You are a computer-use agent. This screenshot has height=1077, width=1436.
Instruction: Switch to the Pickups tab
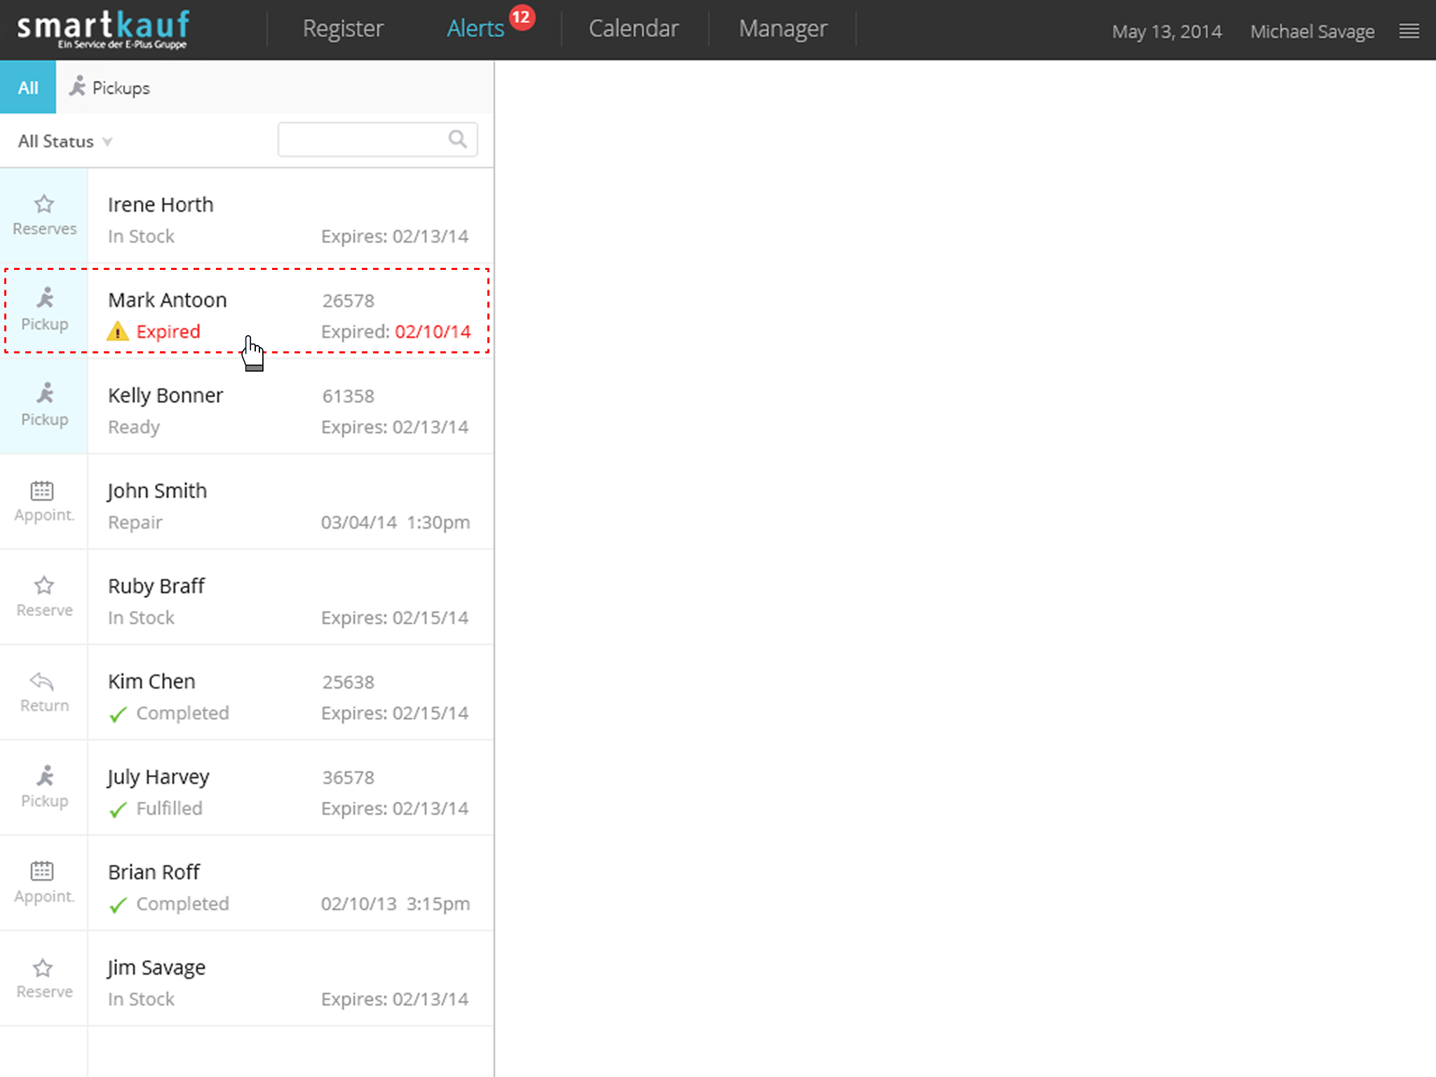click(110, 88)
